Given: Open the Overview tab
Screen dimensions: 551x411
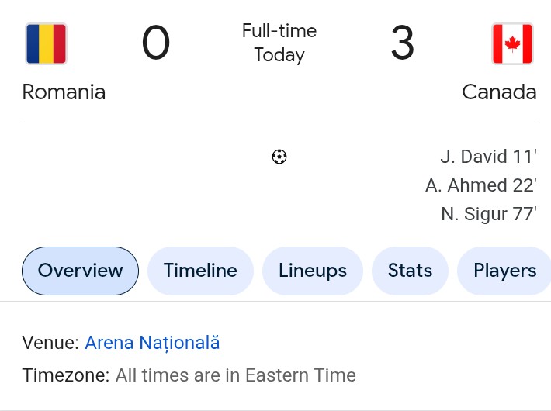Looking at the screenshot, I should tap(80, 271).
